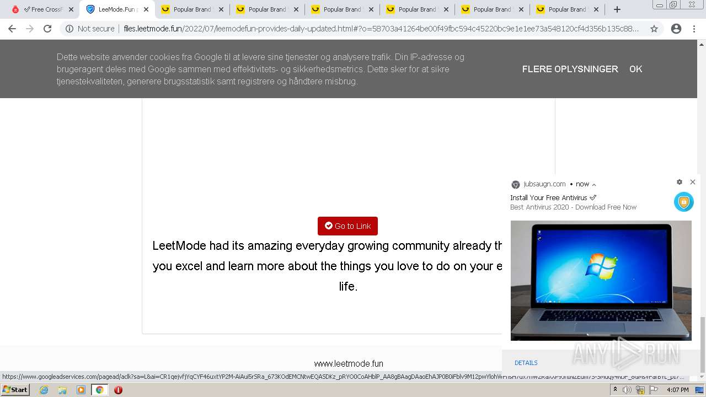Launch Internet Explorer from the taskbar
Screen dimensions: 706x397
point(44,390)
